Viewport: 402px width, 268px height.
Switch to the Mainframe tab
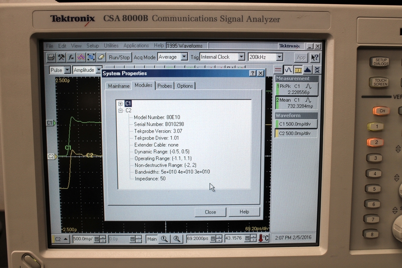119,86
